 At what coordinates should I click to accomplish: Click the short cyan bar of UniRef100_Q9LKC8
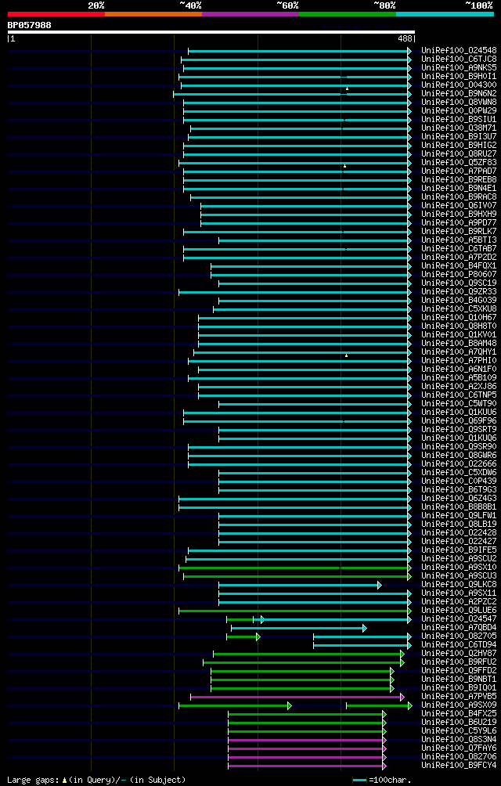[x=300, y=585]
